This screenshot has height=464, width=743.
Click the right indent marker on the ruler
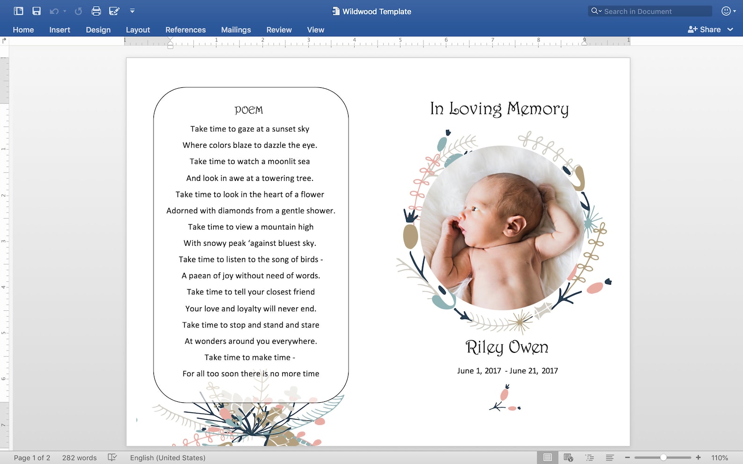(584, 42)
